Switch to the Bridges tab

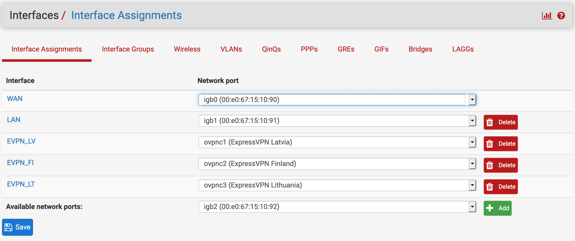(420, 49)
